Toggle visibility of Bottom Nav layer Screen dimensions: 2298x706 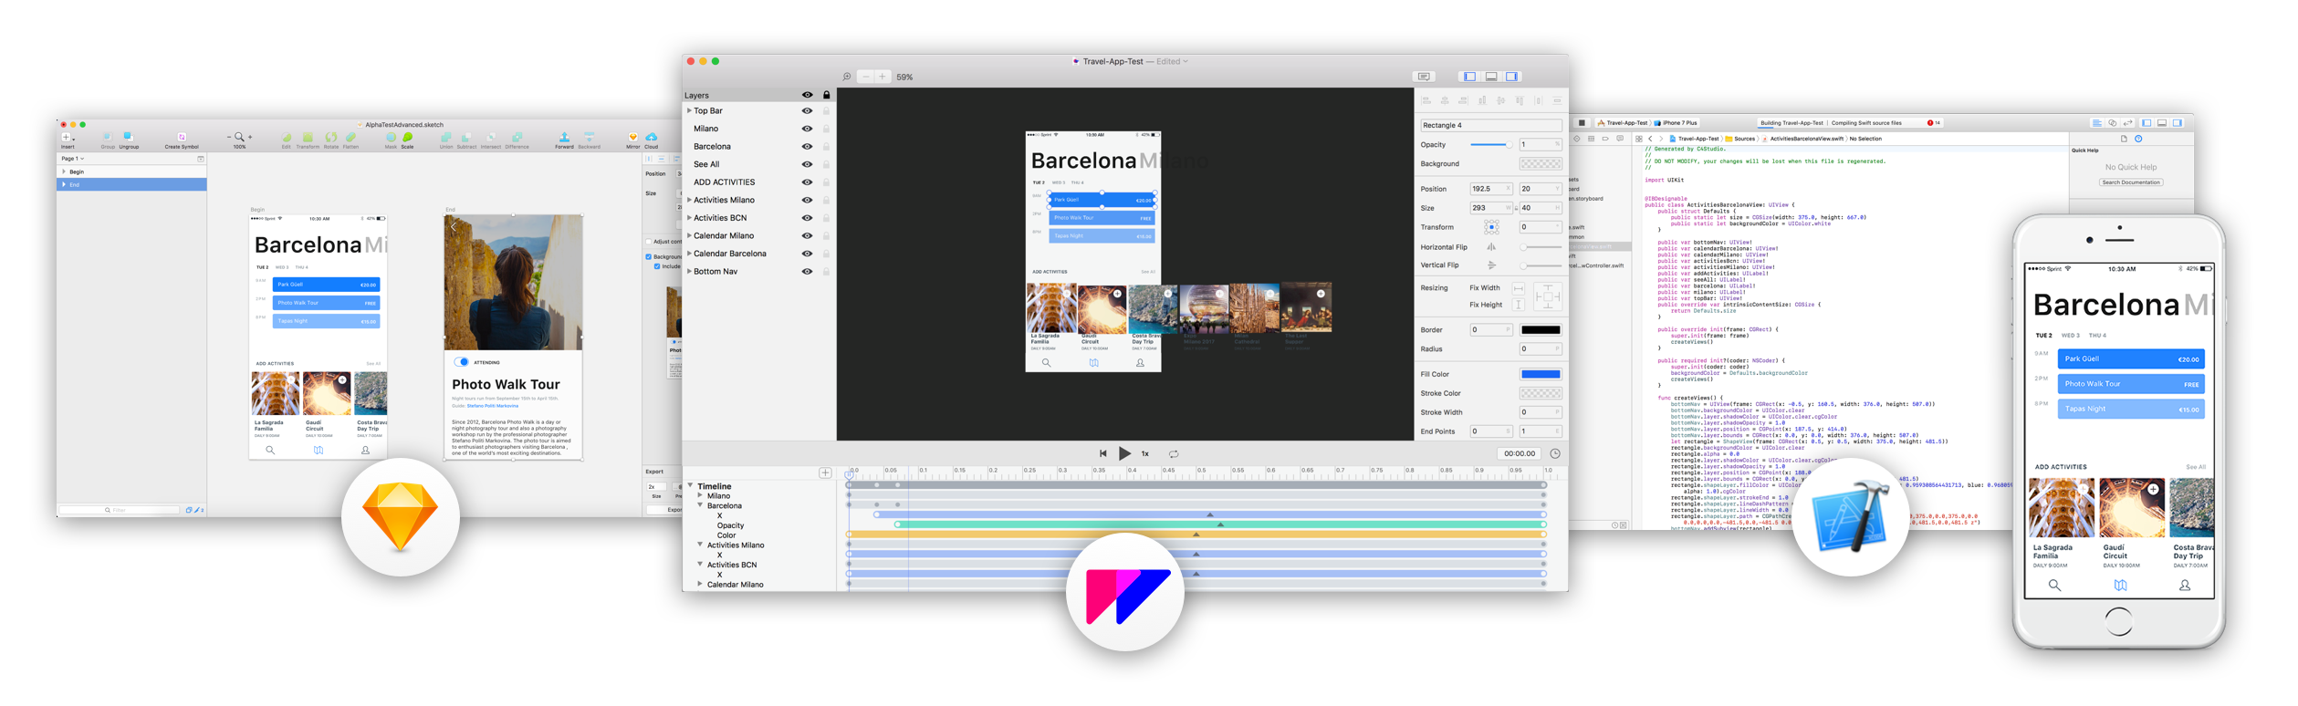pos(807,272)
